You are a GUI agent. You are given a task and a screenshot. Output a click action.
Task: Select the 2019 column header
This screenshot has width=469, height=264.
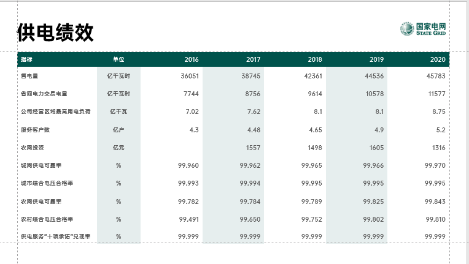point(376,59)
